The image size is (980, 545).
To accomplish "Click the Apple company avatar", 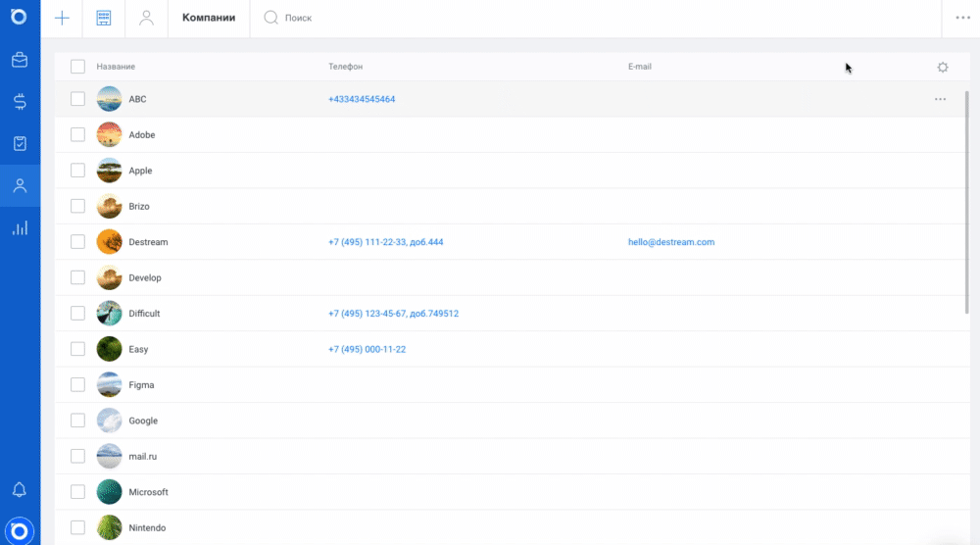I will point(110,171).
